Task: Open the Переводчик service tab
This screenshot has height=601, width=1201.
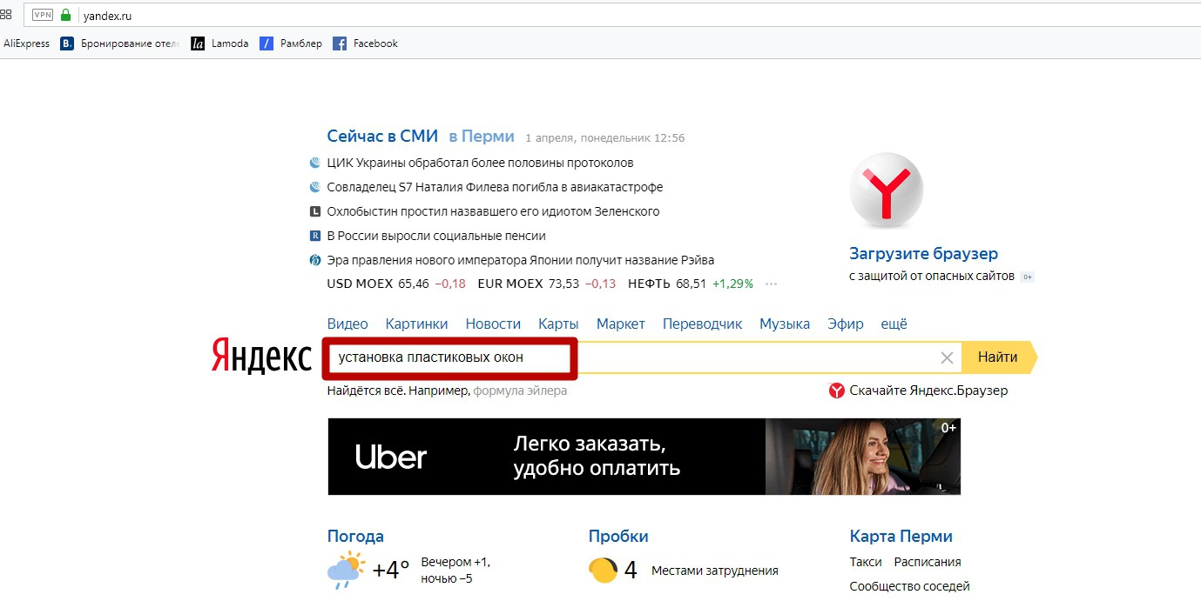Action: coord(702,324)
